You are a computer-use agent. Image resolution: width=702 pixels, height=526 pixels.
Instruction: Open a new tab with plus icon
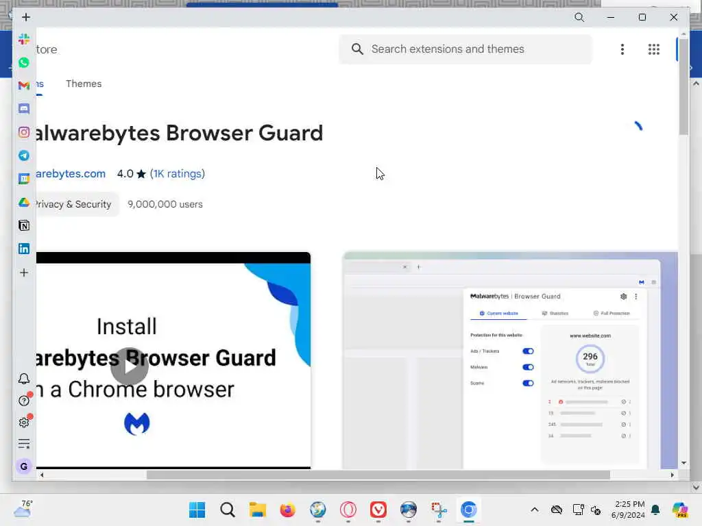tap(26, 17)
